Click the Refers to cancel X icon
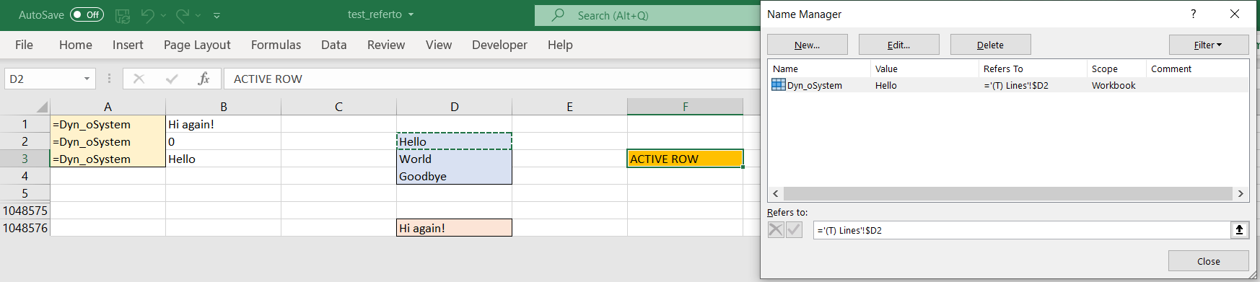Viewport: 1260px width, 282px height. point(776,230)
